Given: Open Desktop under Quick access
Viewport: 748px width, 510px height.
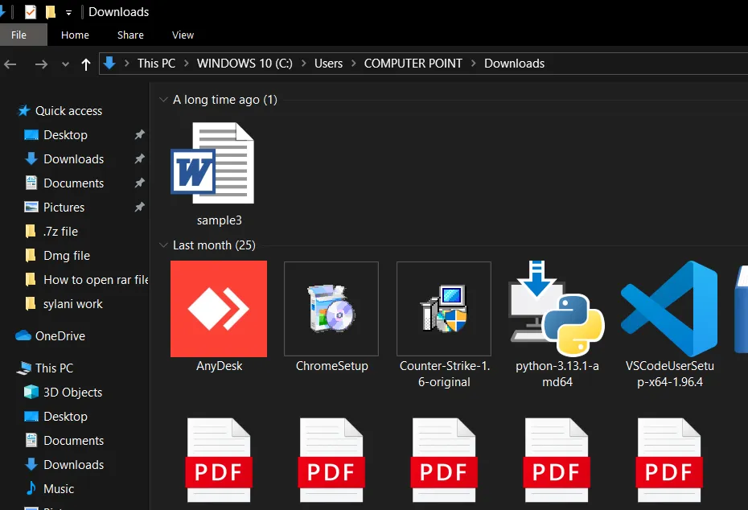Looking at the screenshot, I should pos(65,135).
